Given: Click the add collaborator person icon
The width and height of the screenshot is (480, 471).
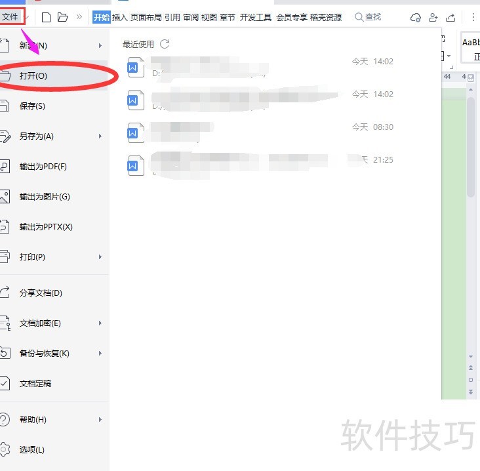Looking at the screenshot, I should click(x=433, y=17).
